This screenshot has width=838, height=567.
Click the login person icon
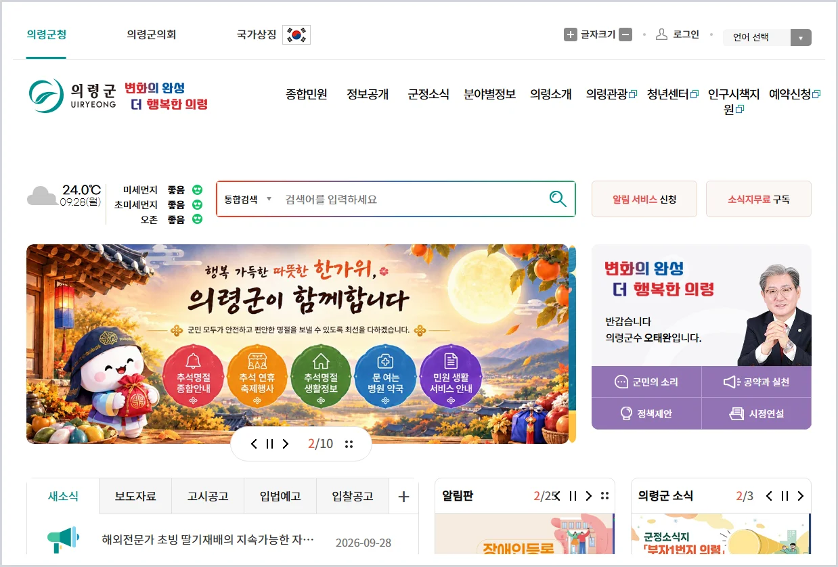(x=662, y=34)
